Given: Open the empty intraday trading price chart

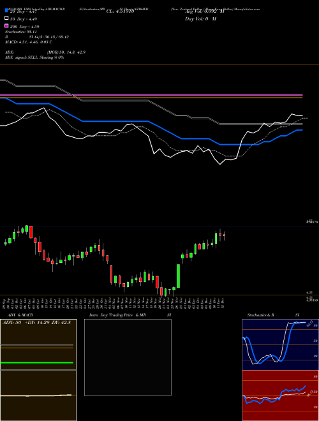Looking at the screenshot, I should click(x=128, y=357).
